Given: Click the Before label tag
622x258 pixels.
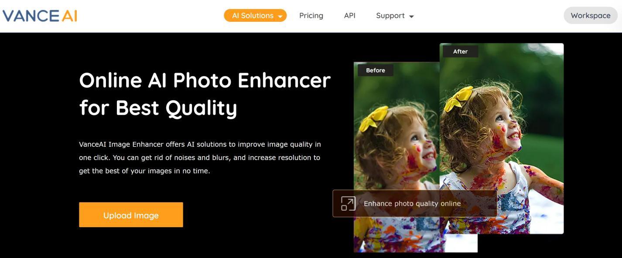Looking at the screenshot, I should tap(376, 70).
